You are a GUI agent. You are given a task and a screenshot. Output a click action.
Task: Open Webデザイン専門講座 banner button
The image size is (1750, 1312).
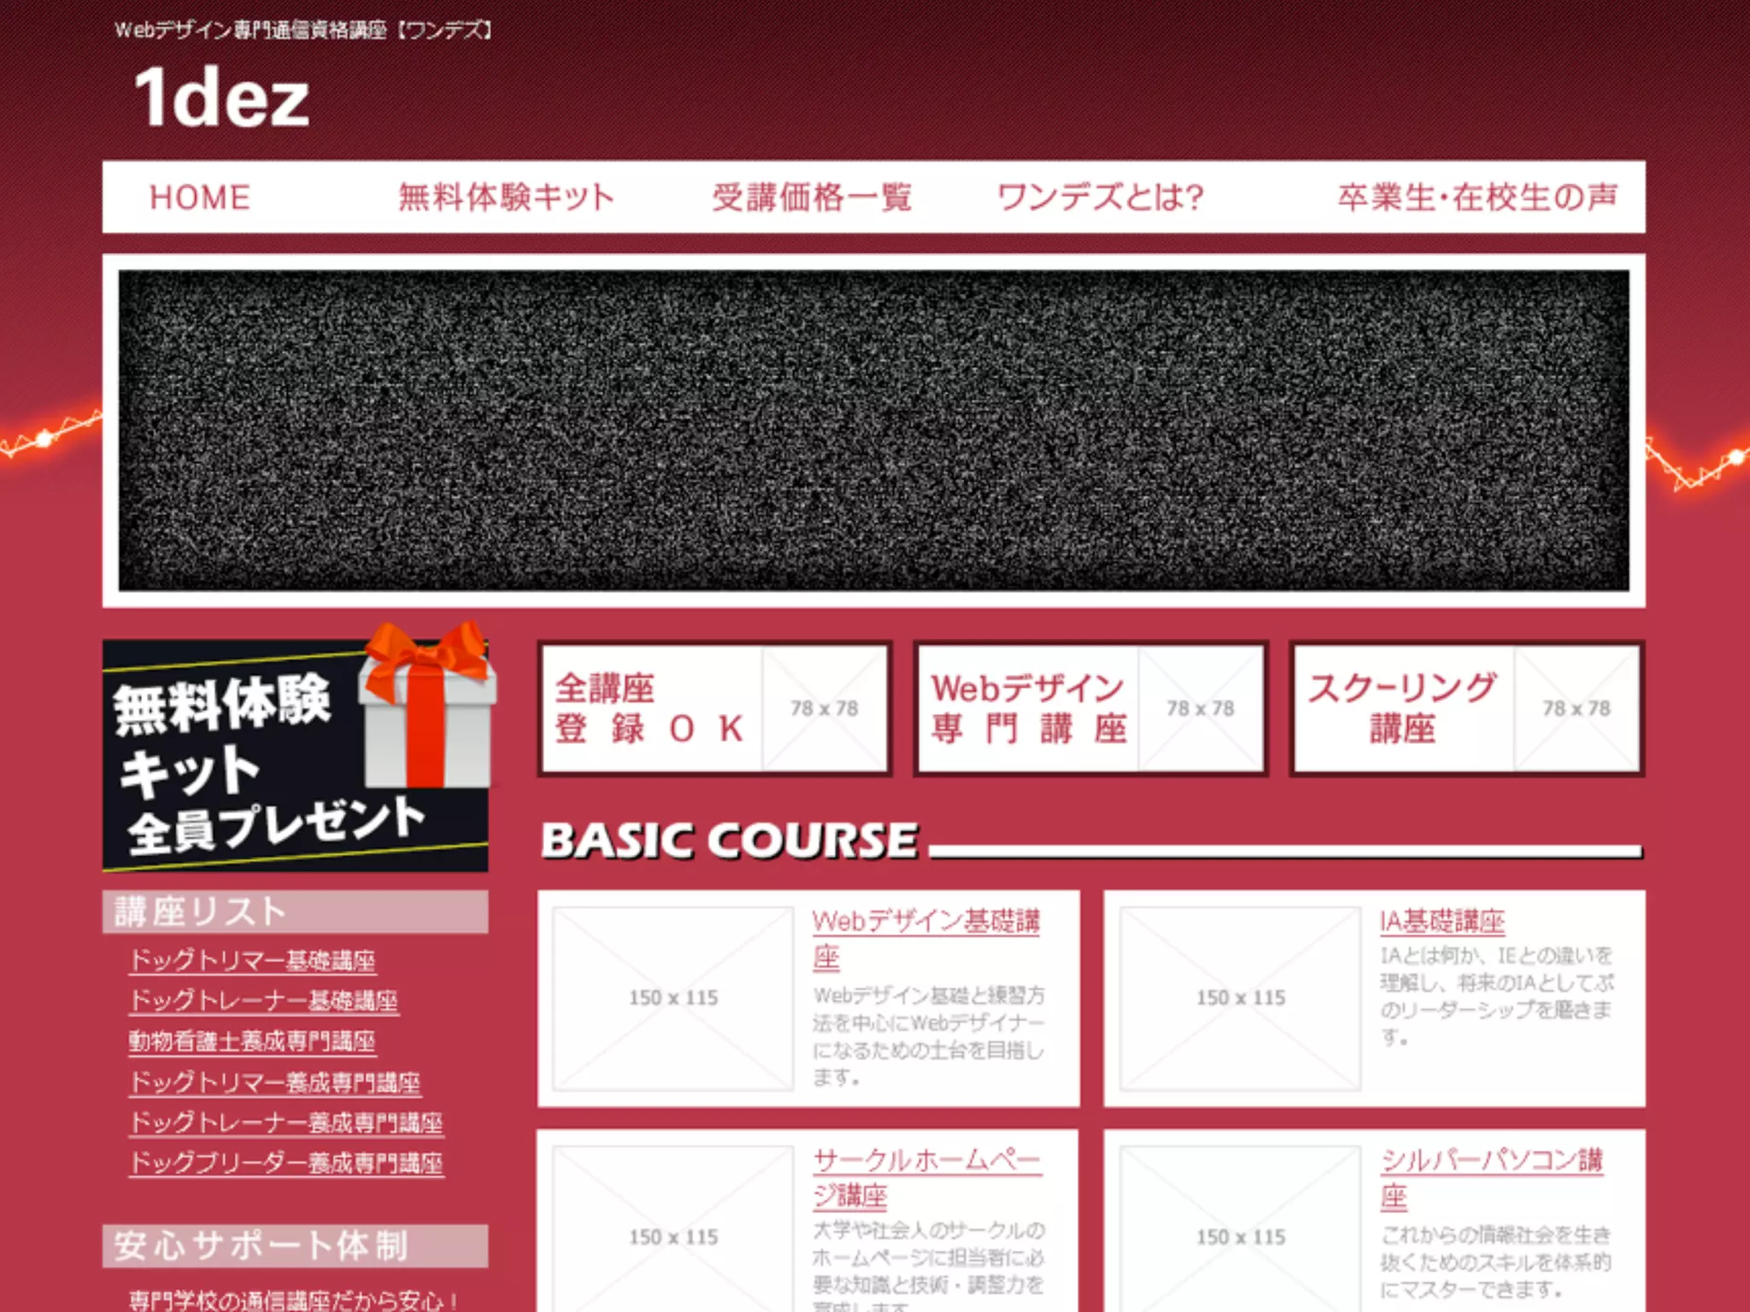(1090, 708)
